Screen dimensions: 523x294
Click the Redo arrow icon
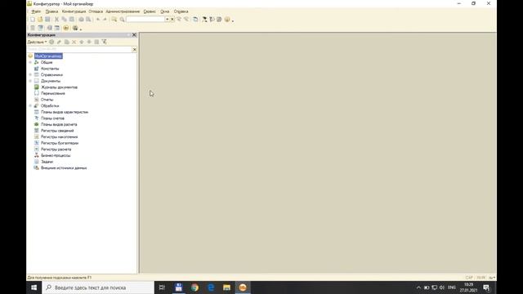coord(105,20)
